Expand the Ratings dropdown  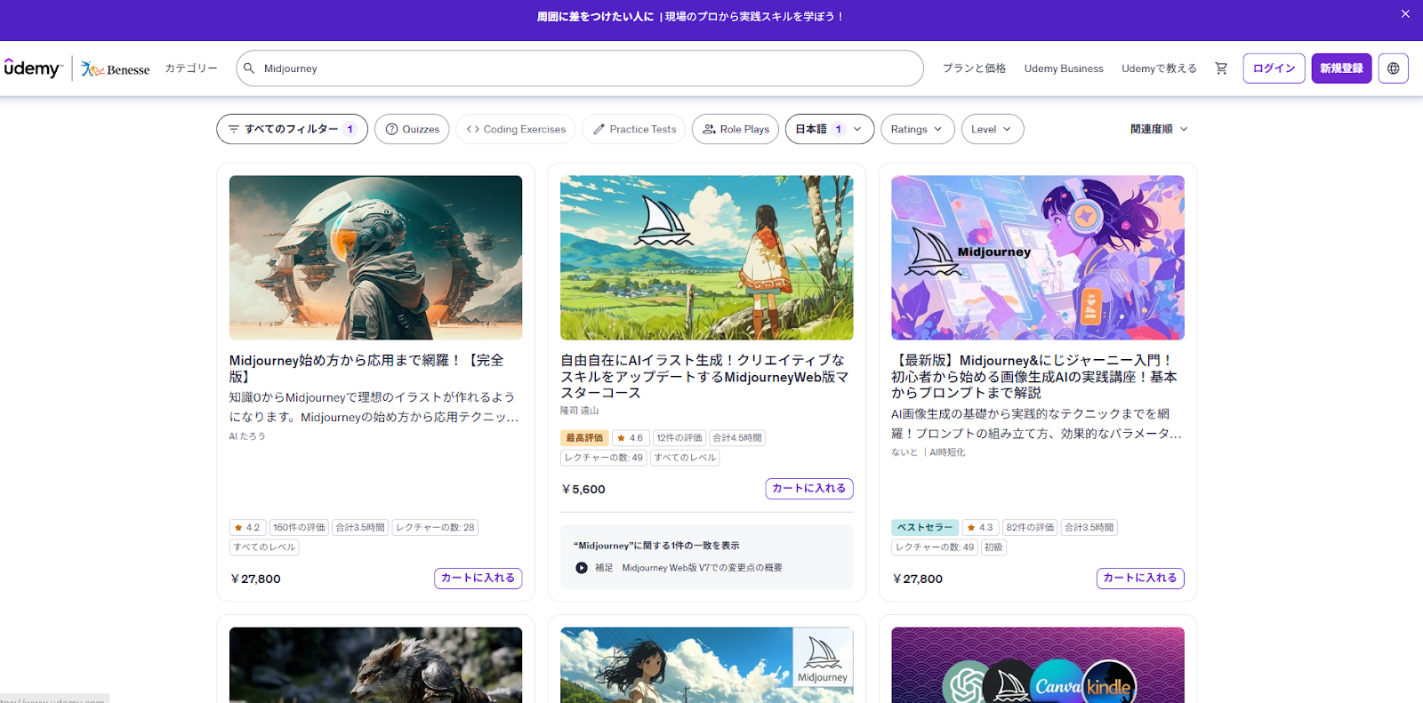918,129
